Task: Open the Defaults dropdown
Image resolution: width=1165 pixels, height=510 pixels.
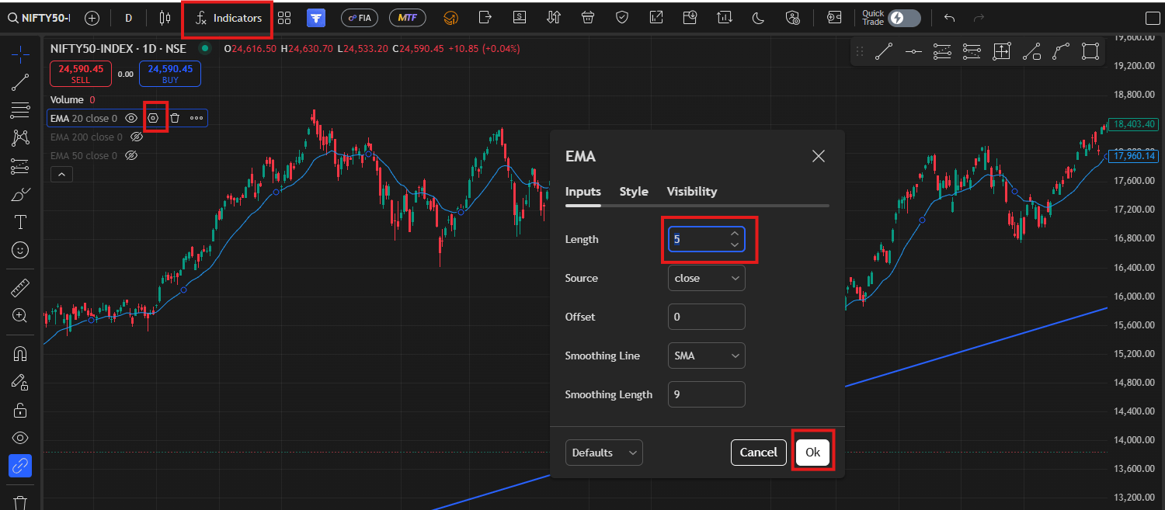Action: (x=603, y=453)
